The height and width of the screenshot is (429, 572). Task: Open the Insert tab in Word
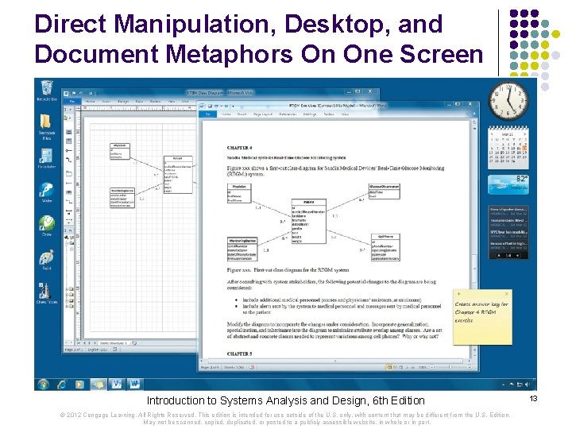pos(242,114)
